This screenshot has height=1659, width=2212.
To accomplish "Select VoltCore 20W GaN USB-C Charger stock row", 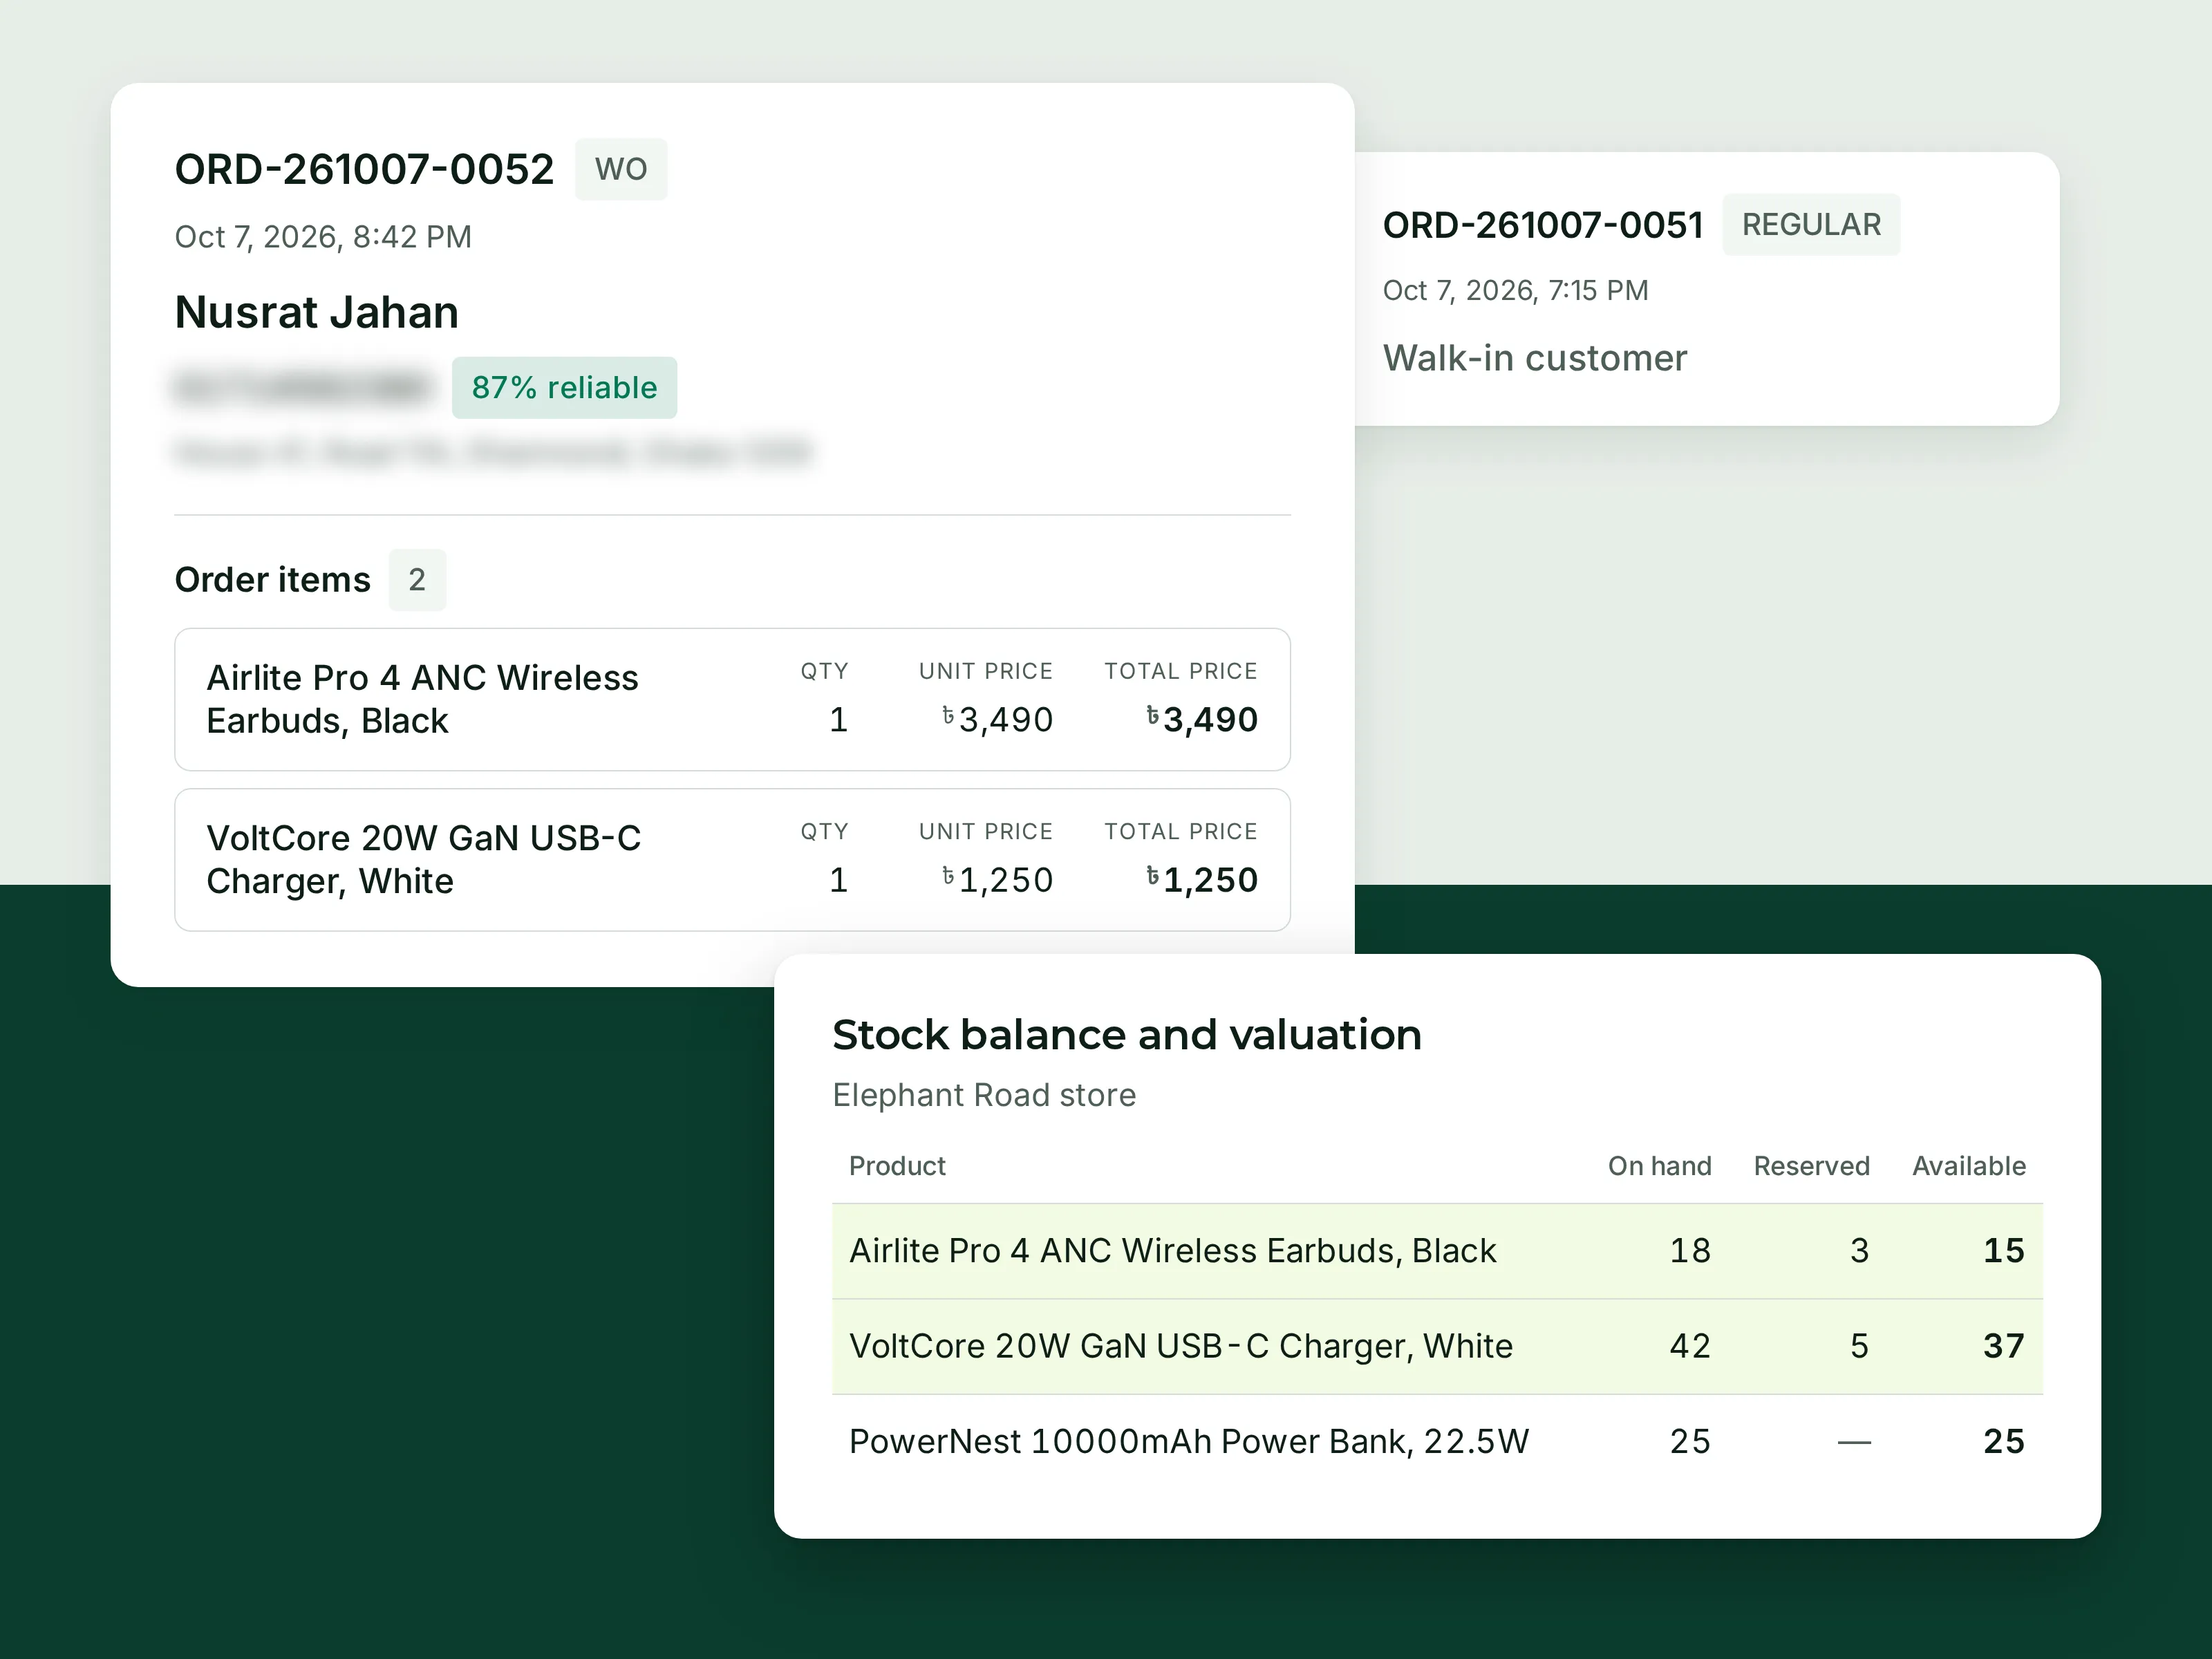I will (1437, 1347).
